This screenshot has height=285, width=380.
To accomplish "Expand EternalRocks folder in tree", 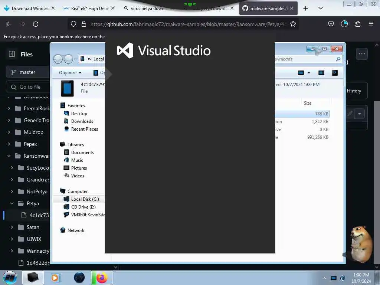I will [x=9, y=108].
